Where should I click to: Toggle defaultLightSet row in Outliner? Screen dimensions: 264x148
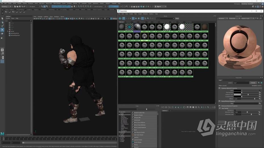(15, 33)
